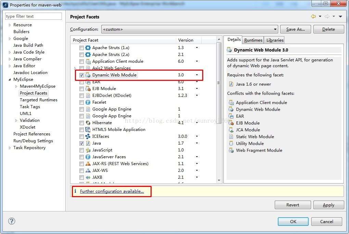This screenshot has width=349, height=234.
Task: Switch to the Runtimes tab
Action: (x=253, y=40)
